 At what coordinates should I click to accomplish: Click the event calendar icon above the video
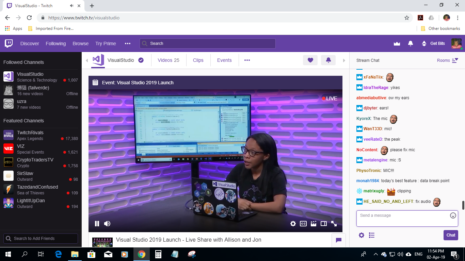(x=95, y=83)
